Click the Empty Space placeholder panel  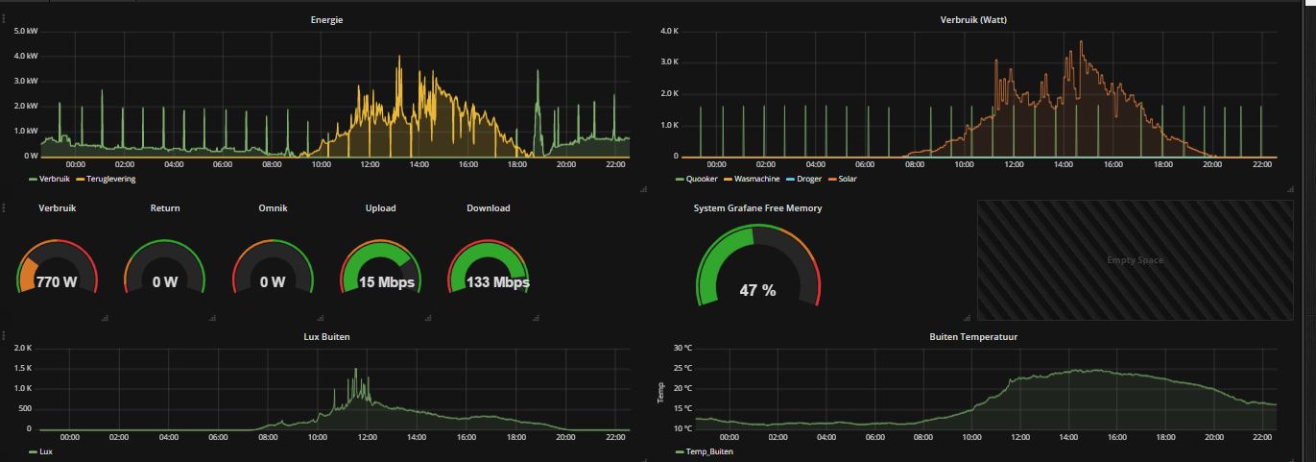(x=1136, y=260)
